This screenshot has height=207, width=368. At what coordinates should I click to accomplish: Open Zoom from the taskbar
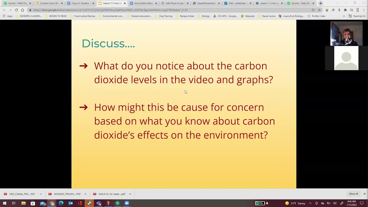click(x=127, y=203)
